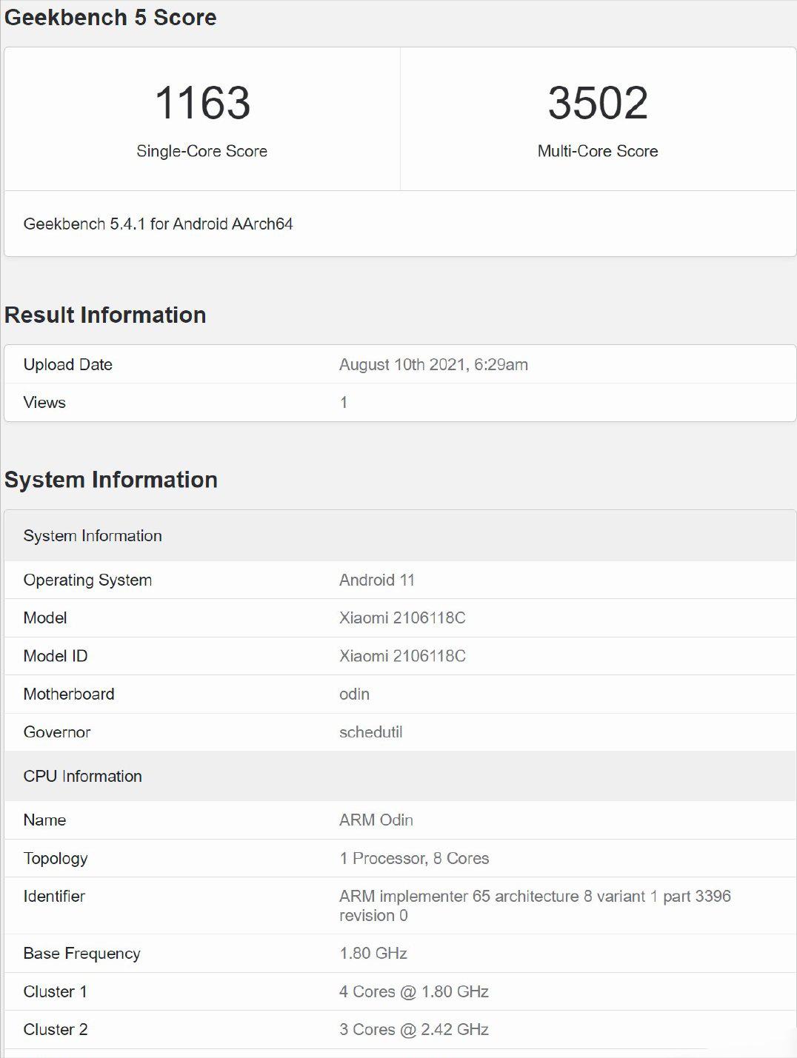Image resolution: width=797 pixels, height=1058 pixels.
Task: Click Geekbench 5.4.1 for Android AArch64 text
Action: coord(158,224)
